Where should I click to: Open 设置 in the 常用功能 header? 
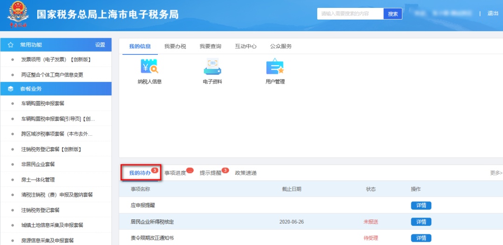[100, 45]
